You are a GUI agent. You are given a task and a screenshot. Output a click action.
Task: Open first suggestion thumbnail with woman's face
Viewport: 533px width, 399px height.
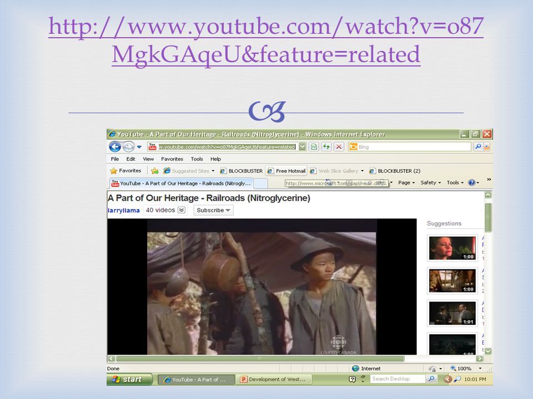pyautogui.click(x=452, y=248)
